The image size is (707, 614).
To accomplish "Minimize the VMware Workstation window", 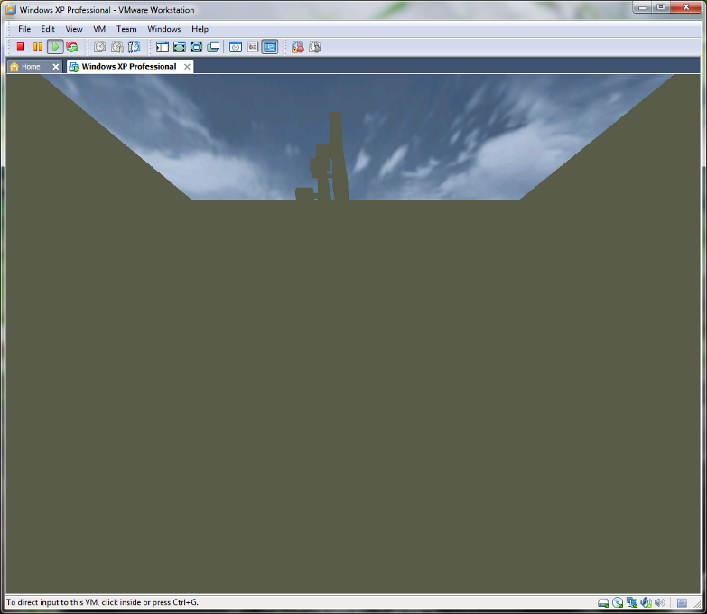I will (643, 7).
